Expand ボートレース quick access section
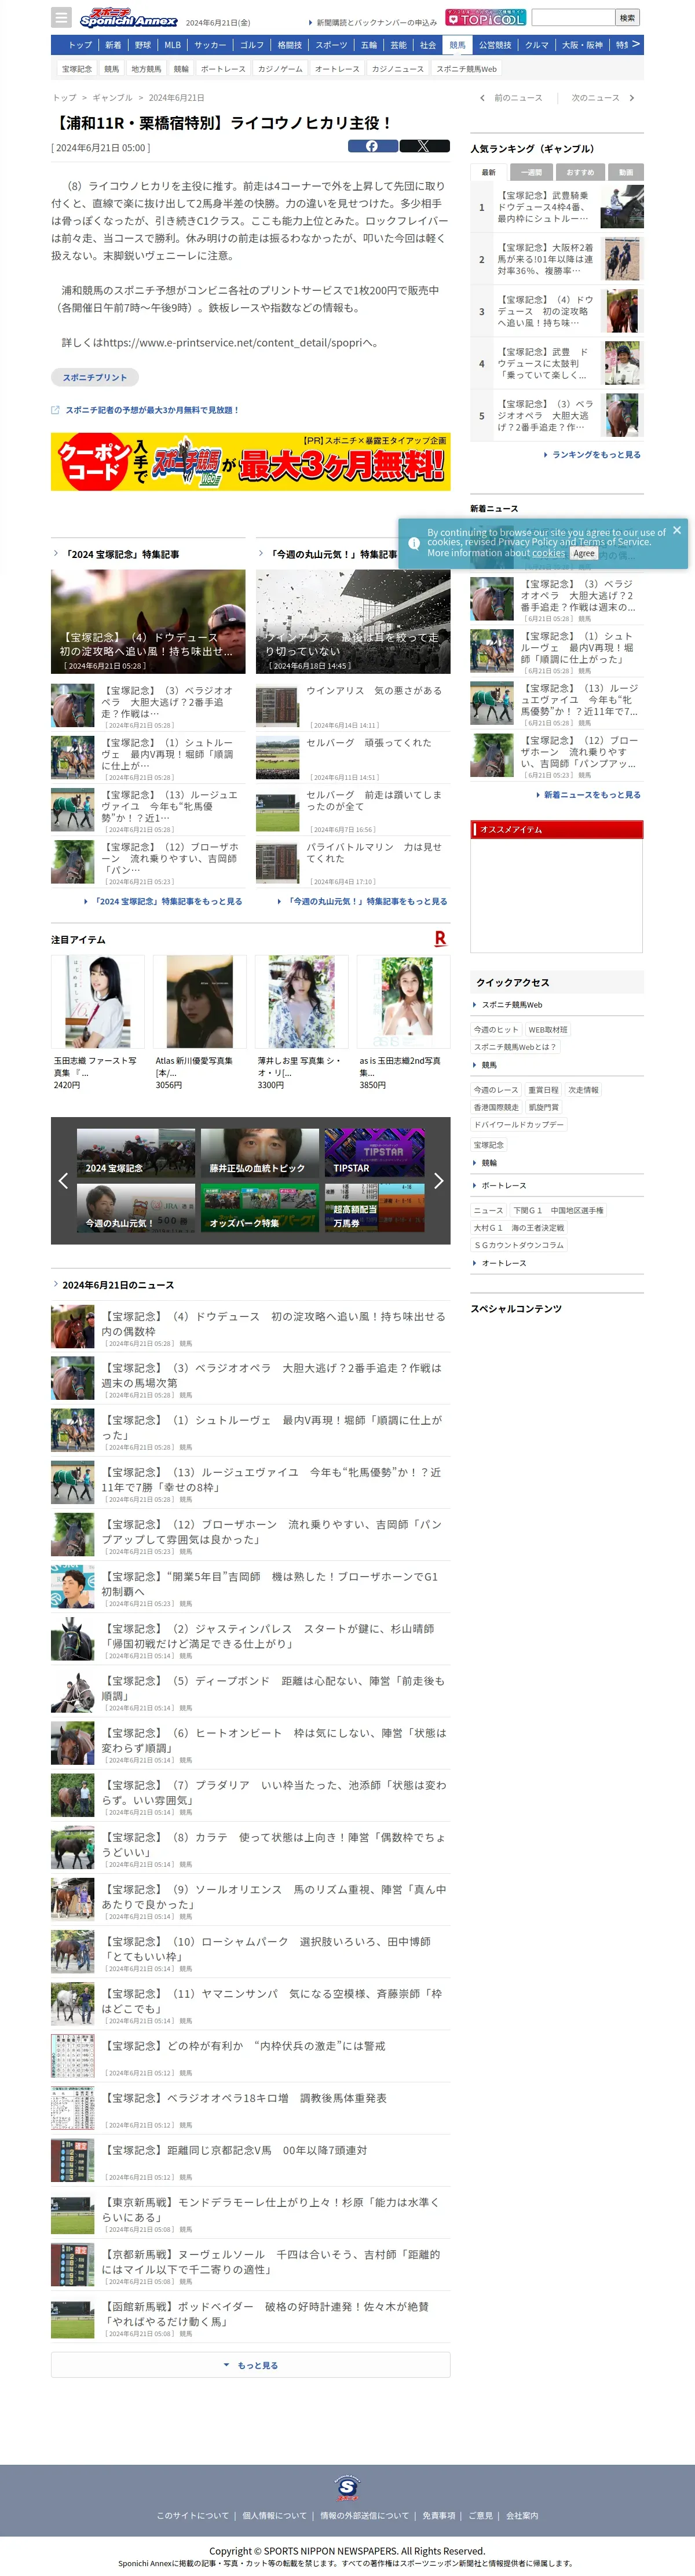 point(503,1185)
